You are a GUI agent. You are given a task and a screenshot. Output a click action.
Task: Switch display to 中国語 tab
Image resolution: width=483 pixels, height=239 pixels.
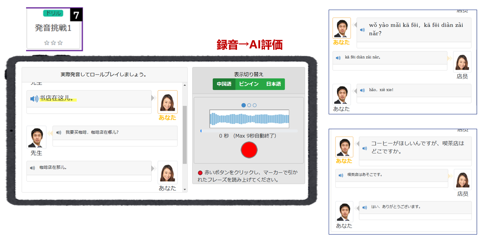point(224,84)
